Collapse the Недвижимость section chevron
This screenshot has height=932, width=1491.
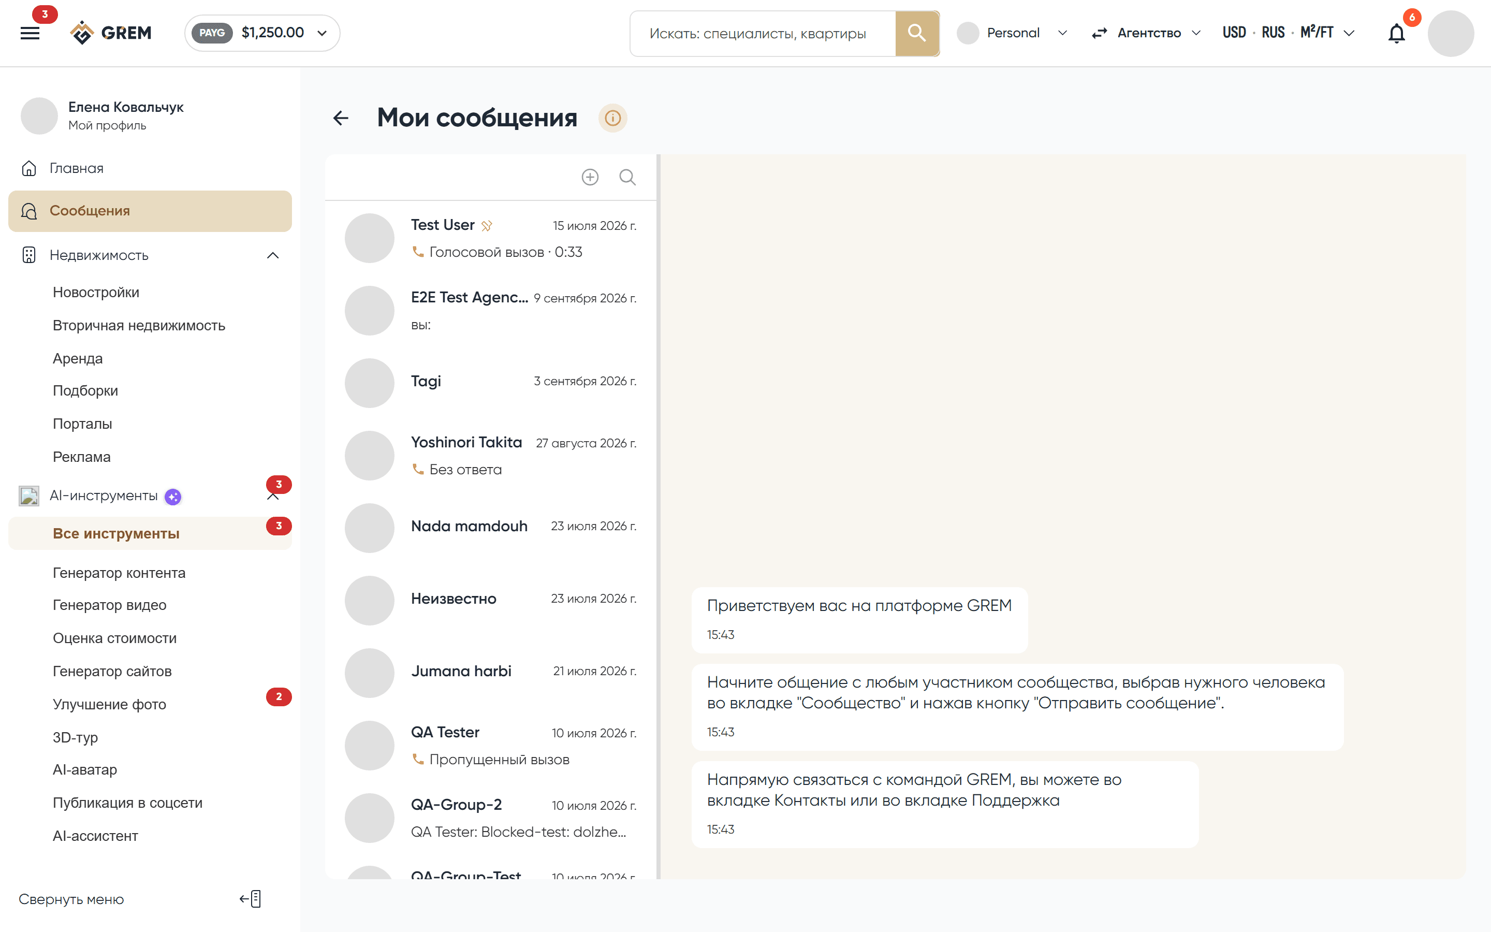(273, 255)
